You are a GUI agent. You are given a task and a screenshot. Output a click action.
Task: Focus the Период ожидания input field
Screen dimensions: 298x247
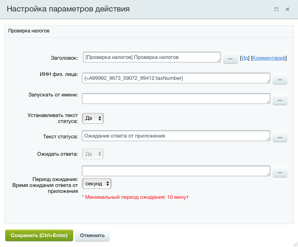[176, 171]
